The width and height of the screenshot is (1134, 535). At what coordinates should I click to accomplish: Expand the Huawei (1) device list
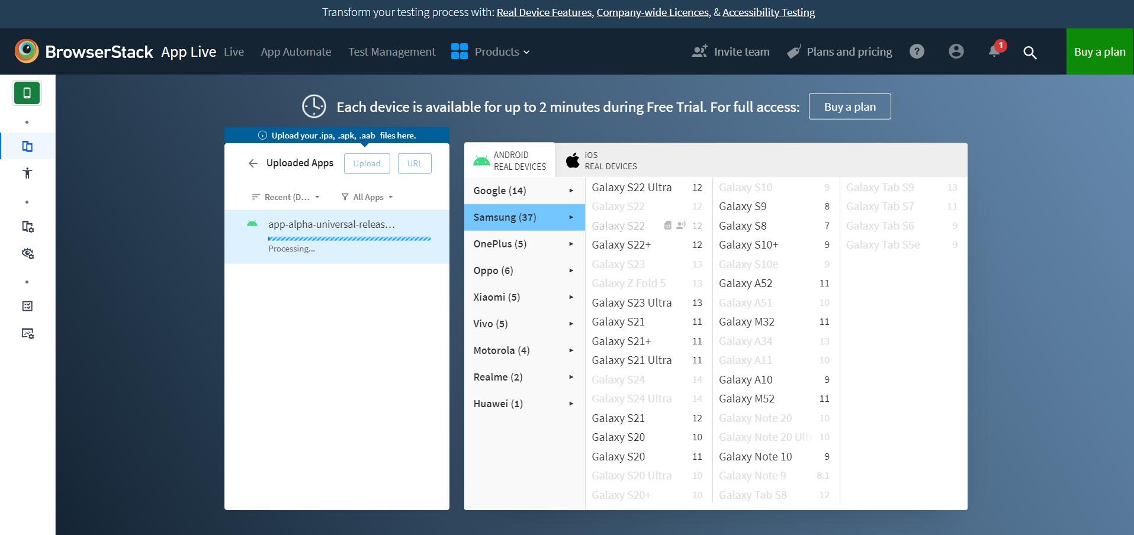coord(525,404)
